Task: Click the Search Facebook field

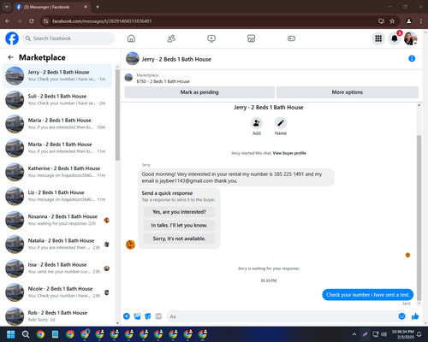Action: (68, 38)
